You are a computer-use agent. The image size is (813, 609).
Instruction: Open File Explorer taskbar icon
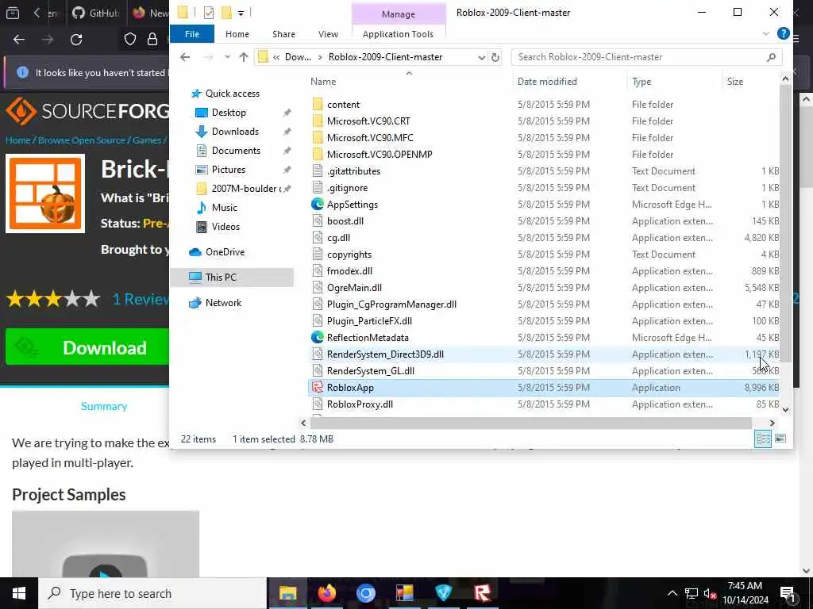[x=287, y=593]
